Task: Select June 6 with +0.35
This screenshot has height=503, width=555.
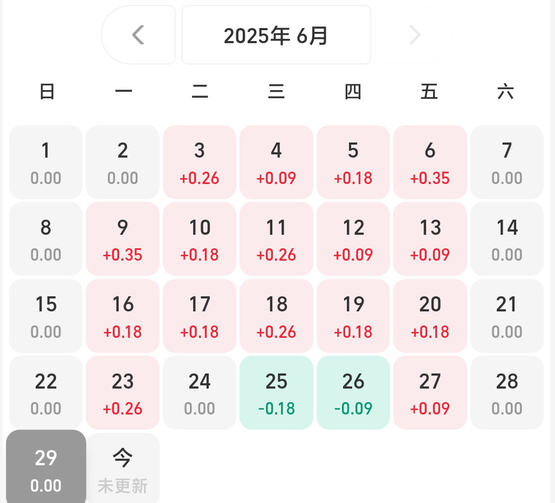Action: 430,162
